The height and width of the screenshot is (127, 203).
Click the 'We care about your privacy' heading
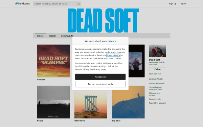pos(100,41)
